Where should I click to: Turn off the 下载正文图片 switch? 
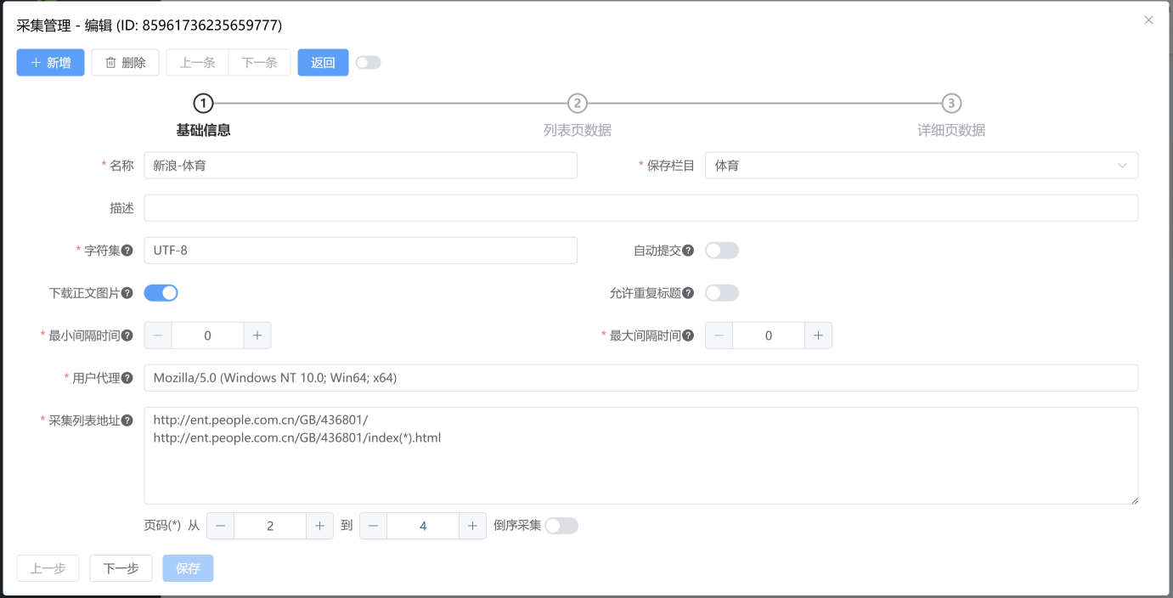click(x=161, y=293)
